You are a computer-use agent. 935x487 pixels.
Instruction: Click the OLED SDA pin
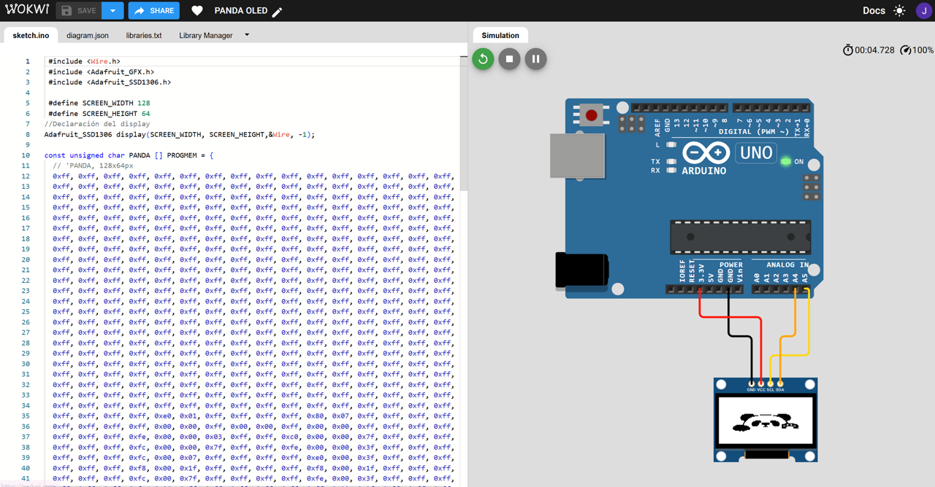point(780,383)
